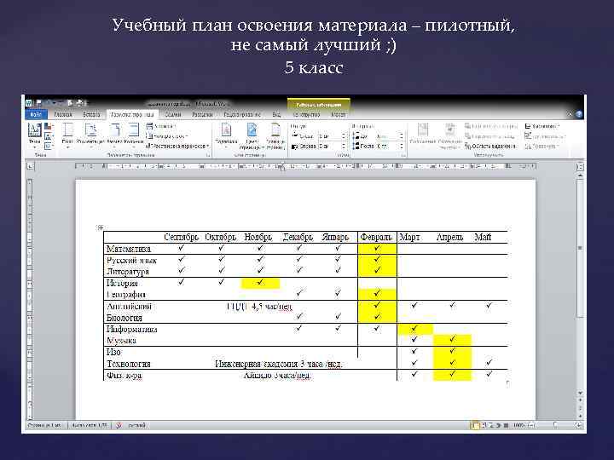
Task: Click the Bring Forward command
Action: 491,126
